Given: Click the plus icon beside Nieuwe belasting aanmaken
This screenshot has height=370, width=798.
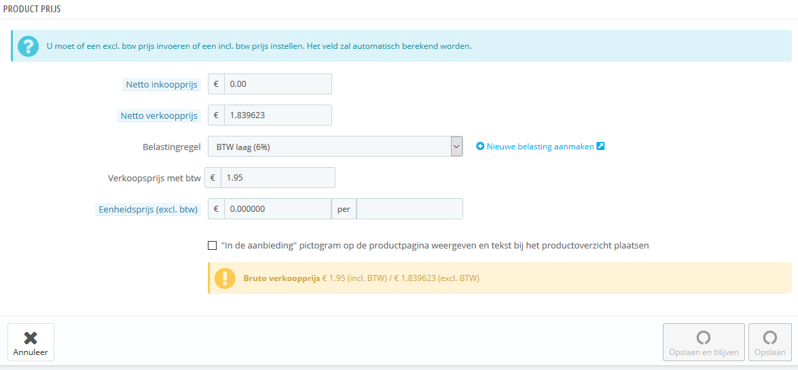Looking at the screenshot, I should [x=480, y=147].
